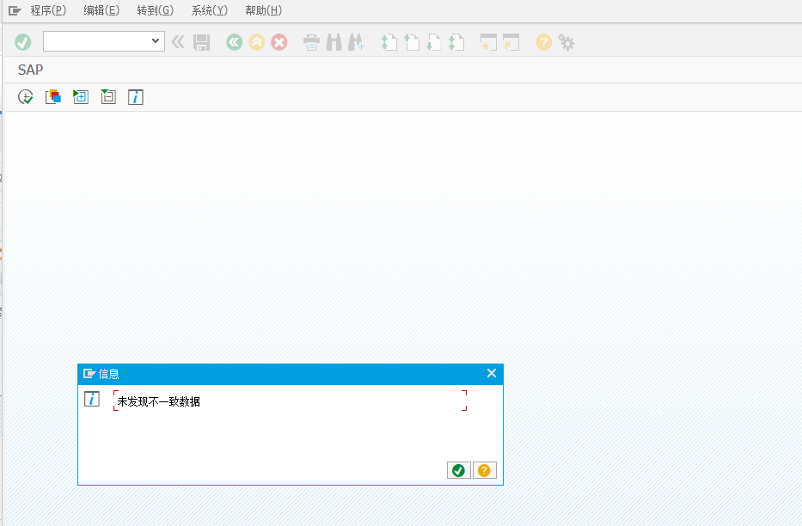Click the Get Variant multicolor icon
The height and width of the screenshot is (526, 802).
(x=53, y=97)
